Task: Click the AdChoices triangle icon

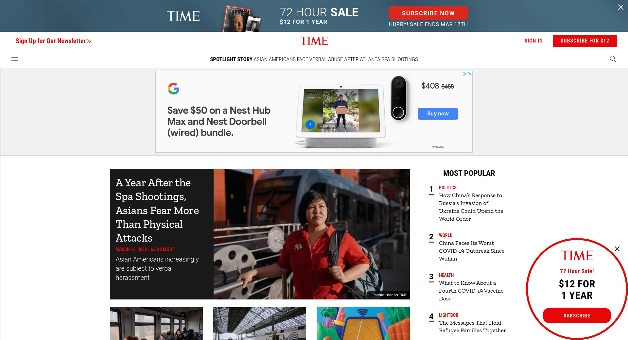Action: pyautogui.click(x=464, y=74)
